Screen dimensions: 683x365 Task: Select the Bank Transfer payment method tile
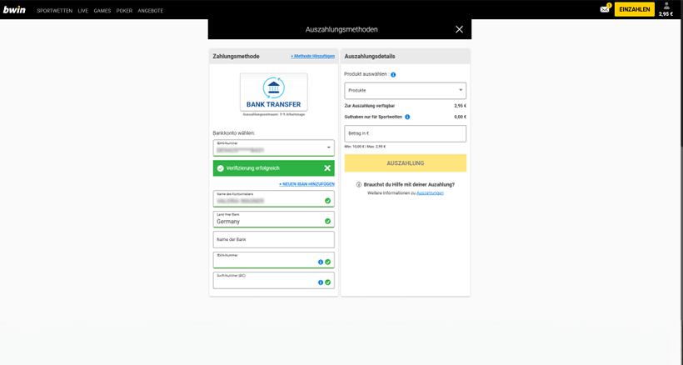tap(273, 92)
